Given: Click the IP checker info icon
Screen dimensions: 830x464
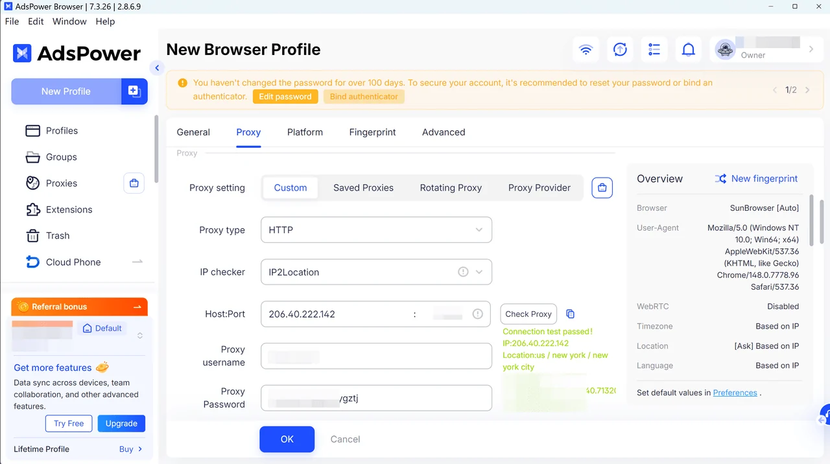Looking at the screenshot, I should (x=463, y=272).
